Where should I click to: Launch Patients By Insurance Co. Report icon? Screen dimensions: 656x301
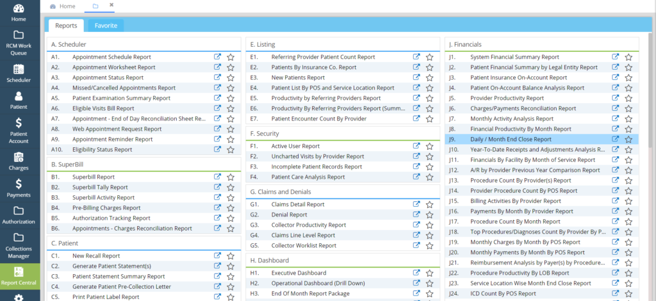416,67
